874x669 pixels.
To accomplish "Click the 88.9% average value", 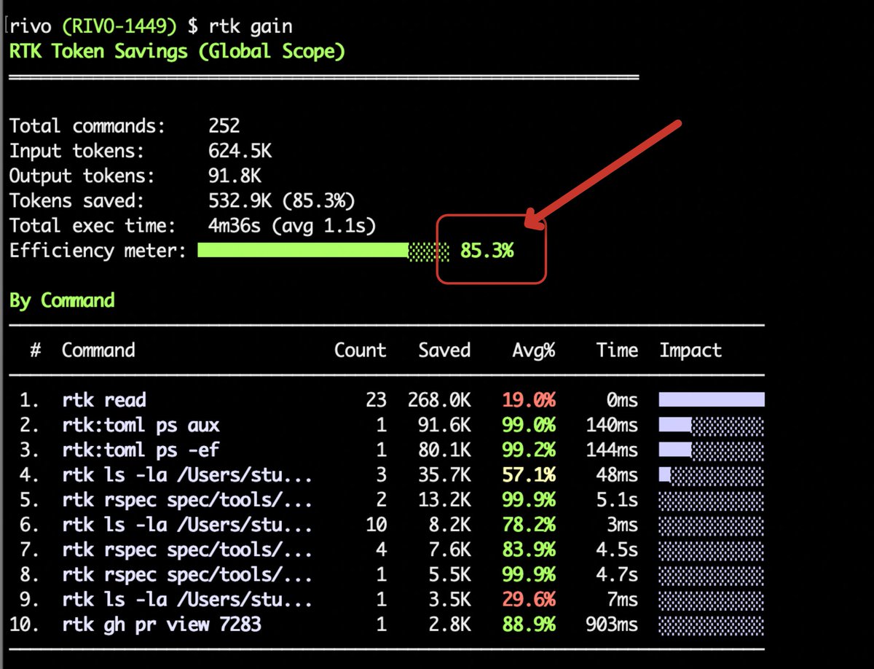I will point(529,624).
